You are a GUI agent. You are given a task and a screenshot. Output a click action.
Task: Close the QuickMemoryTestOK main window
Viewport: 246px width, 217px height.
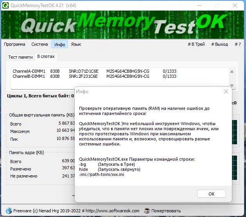[235, 5]
